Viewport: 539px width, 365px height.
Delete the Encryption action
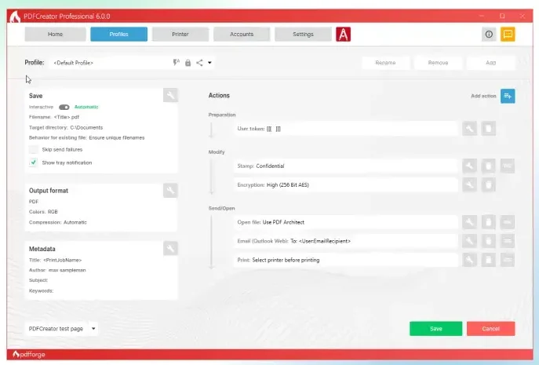tap(488, 184)
